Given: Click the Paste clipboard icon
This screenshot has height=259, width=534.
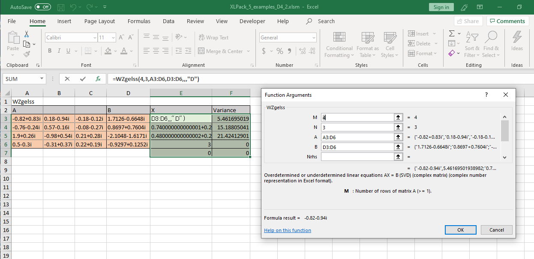Looking at the screenshot, I should coord(13,38).
